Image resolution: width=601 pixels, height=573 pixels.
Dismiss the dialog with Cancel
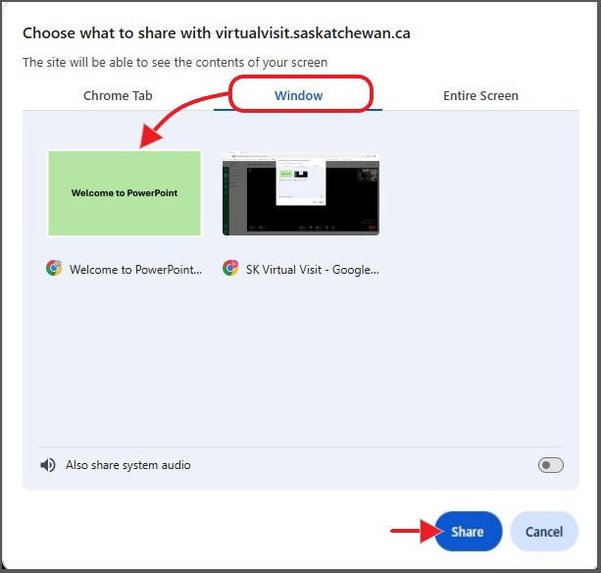pos(544,531)
